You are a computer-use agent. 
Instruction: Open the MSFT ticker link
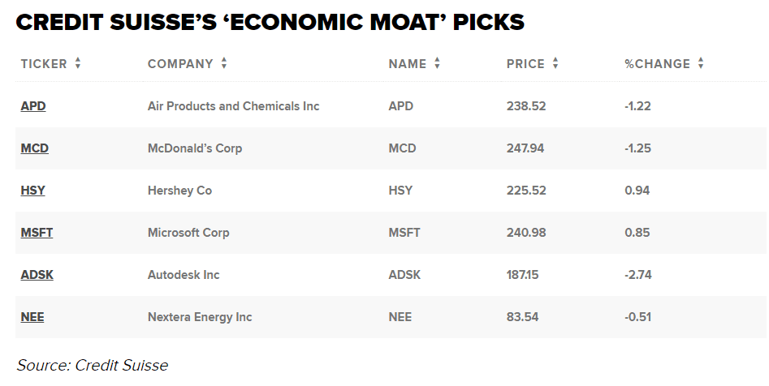(x=37, y=233)
